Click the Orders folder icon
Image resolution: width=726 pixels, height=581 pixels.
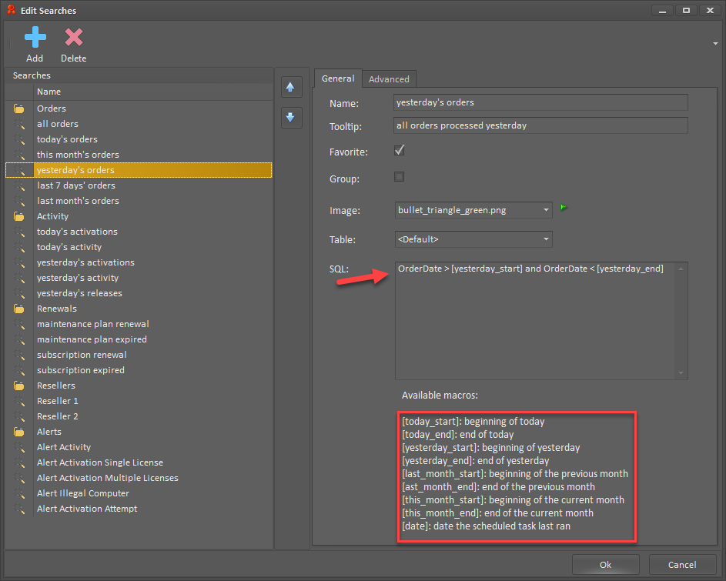click(19, 109)
